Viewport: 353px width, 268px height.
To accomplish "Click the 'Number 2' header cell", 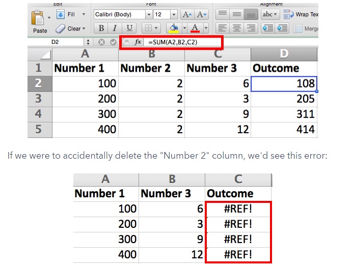I will (x=151, y=68).
